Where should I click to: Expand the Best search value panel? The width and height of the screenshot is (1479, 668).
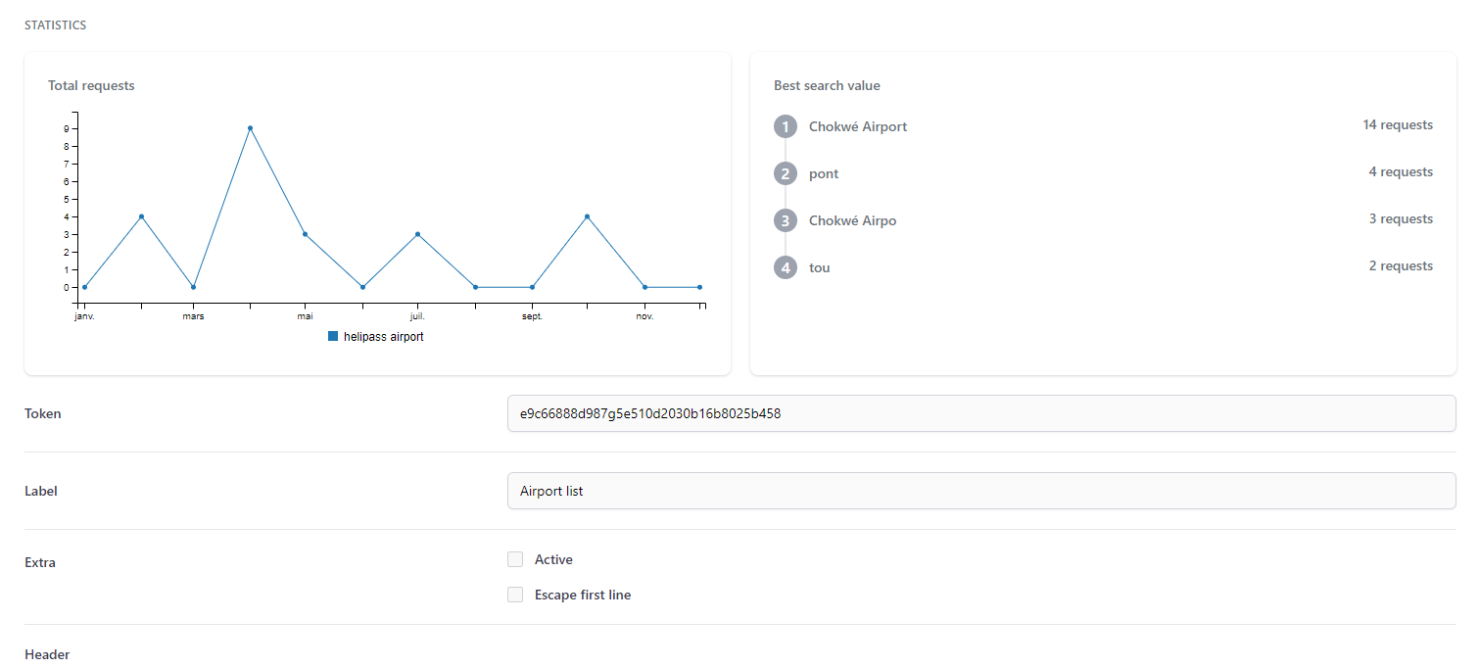827,85
